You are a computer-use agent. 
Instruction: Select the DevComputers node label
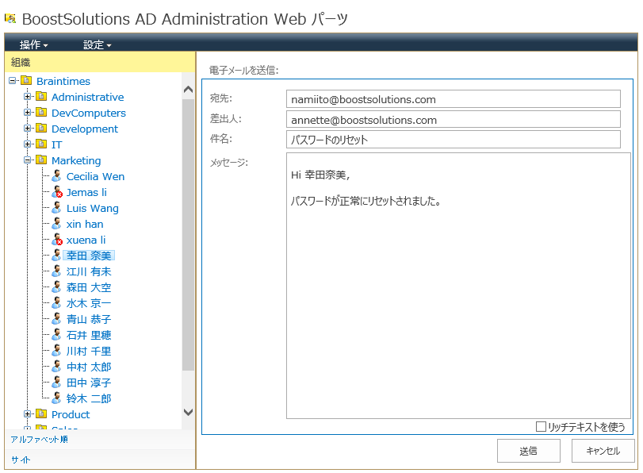point(89,113)
